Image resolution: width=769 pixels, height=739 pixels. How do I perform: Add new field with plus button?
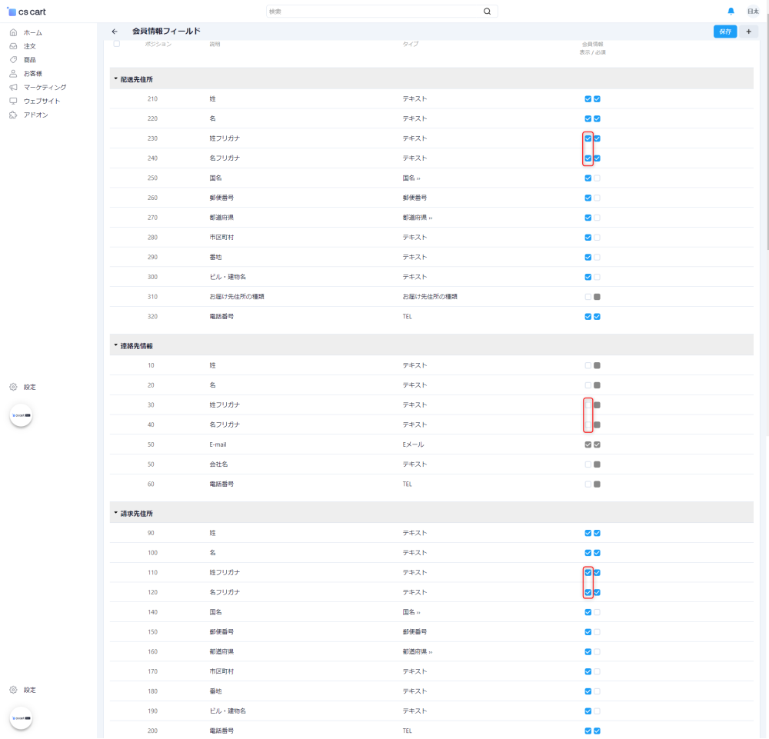coord(748,32)
